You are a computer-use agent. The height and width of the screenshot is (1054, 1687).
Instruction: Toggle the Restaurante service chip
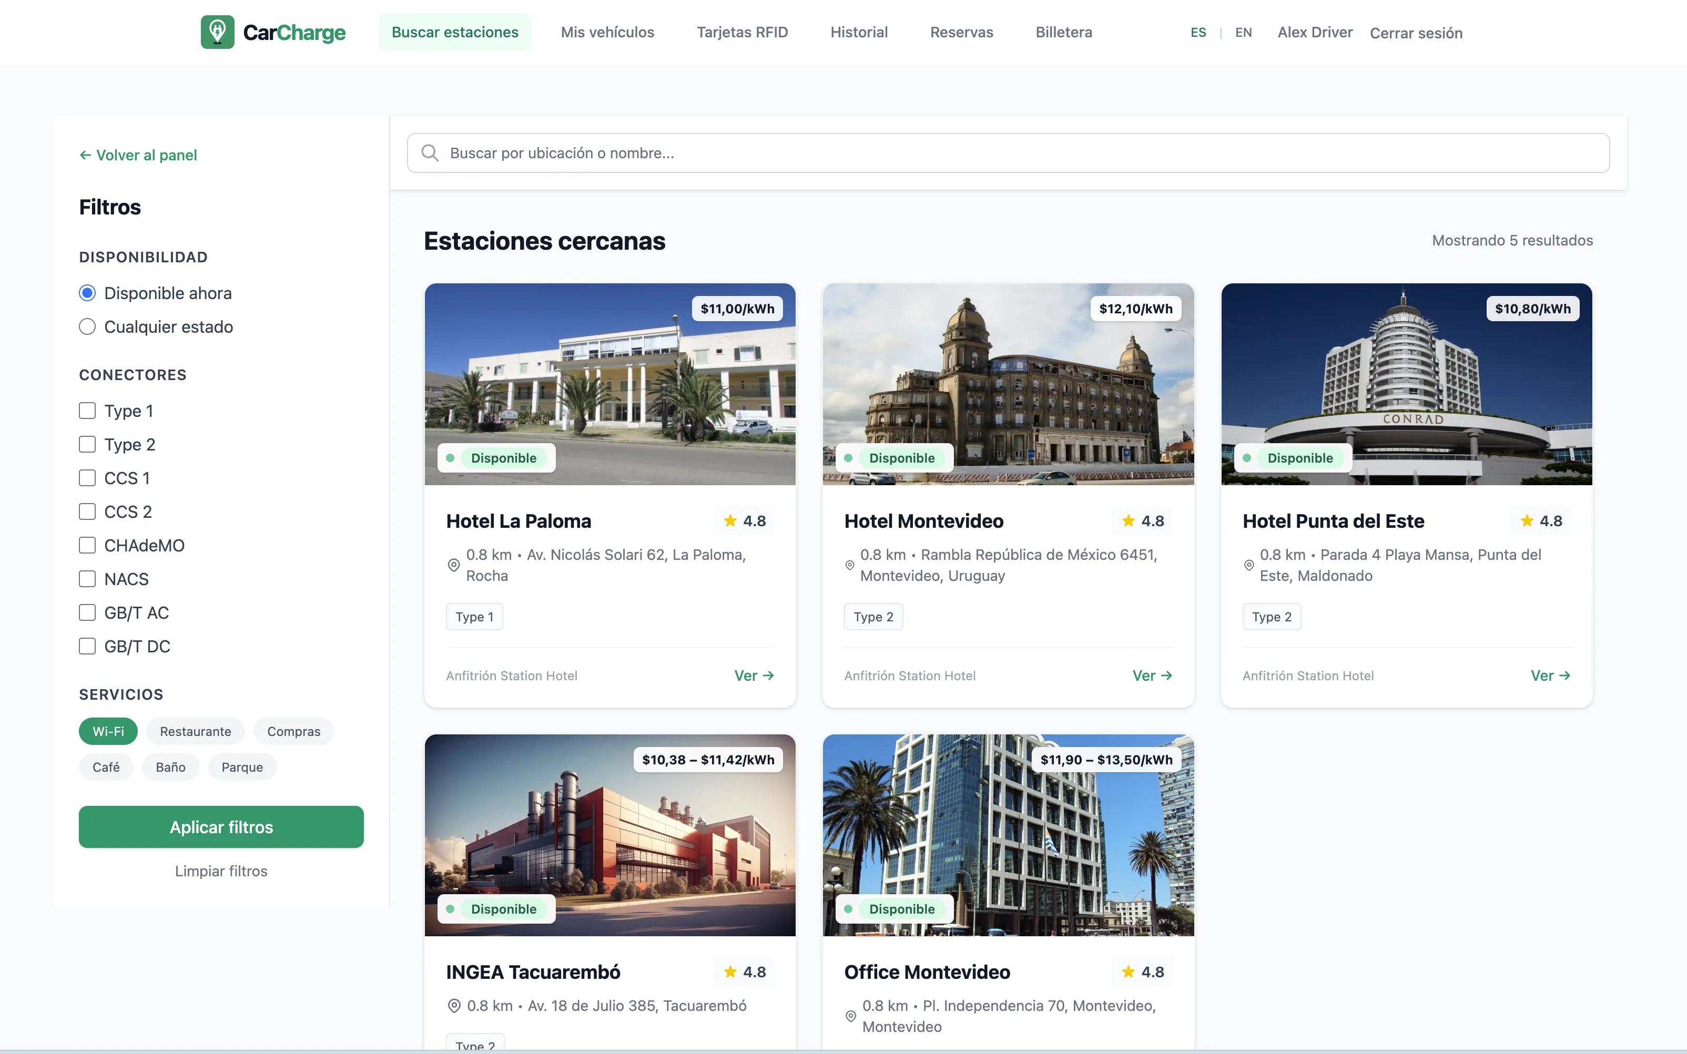tap(195, 731)
